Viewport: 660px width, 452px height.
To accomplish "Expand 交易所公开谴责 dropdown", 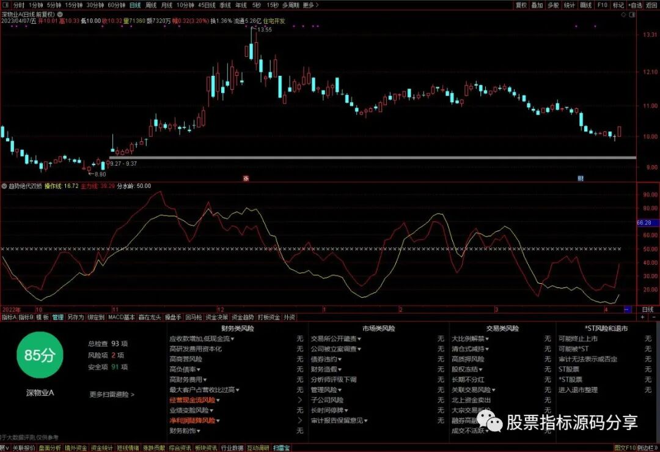I will [x=336, y=339].
